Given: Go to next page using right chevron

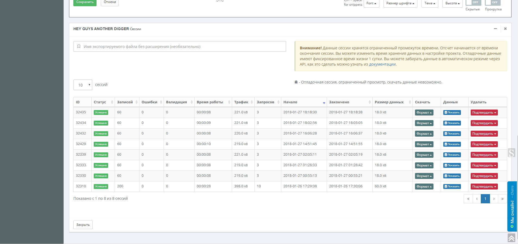Looking at the screenshot, I should point(494,199).
